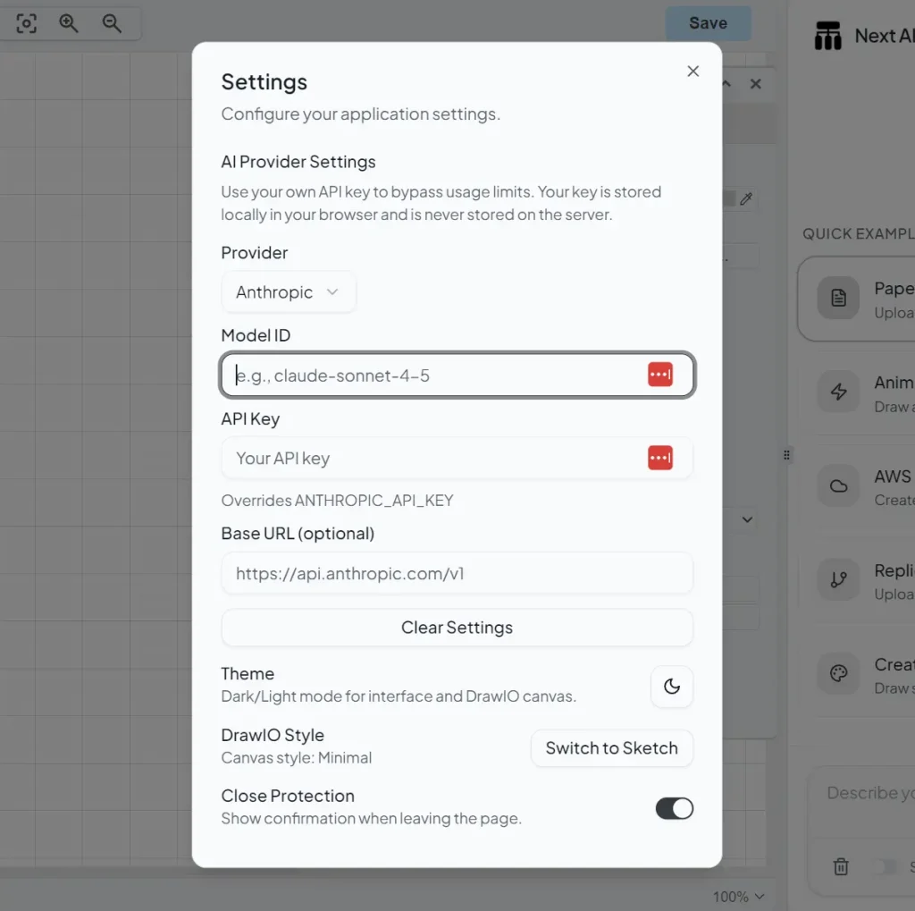915x911 pixels.
Task: Click the lightning bolt animation example icon
Action: coord(837,392)
